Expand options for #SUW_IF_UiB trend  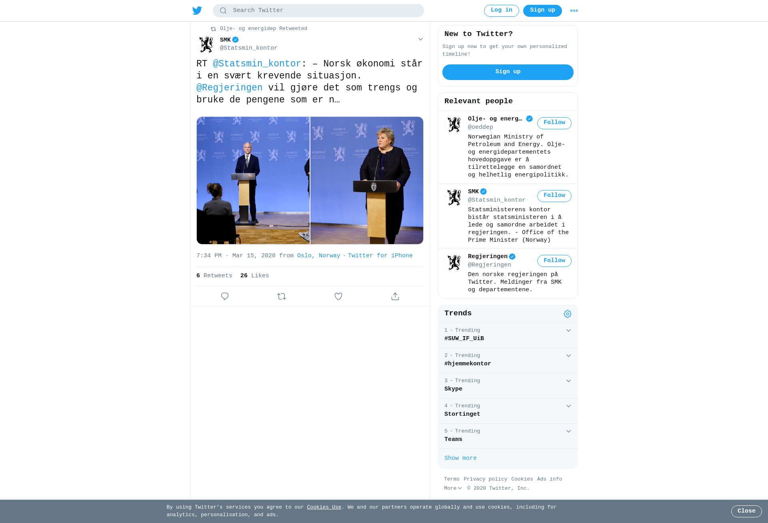point(568,331)
